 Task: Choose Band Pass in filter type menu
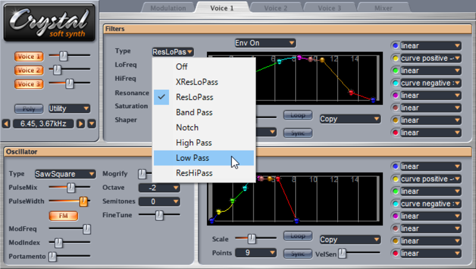point(203,112)
